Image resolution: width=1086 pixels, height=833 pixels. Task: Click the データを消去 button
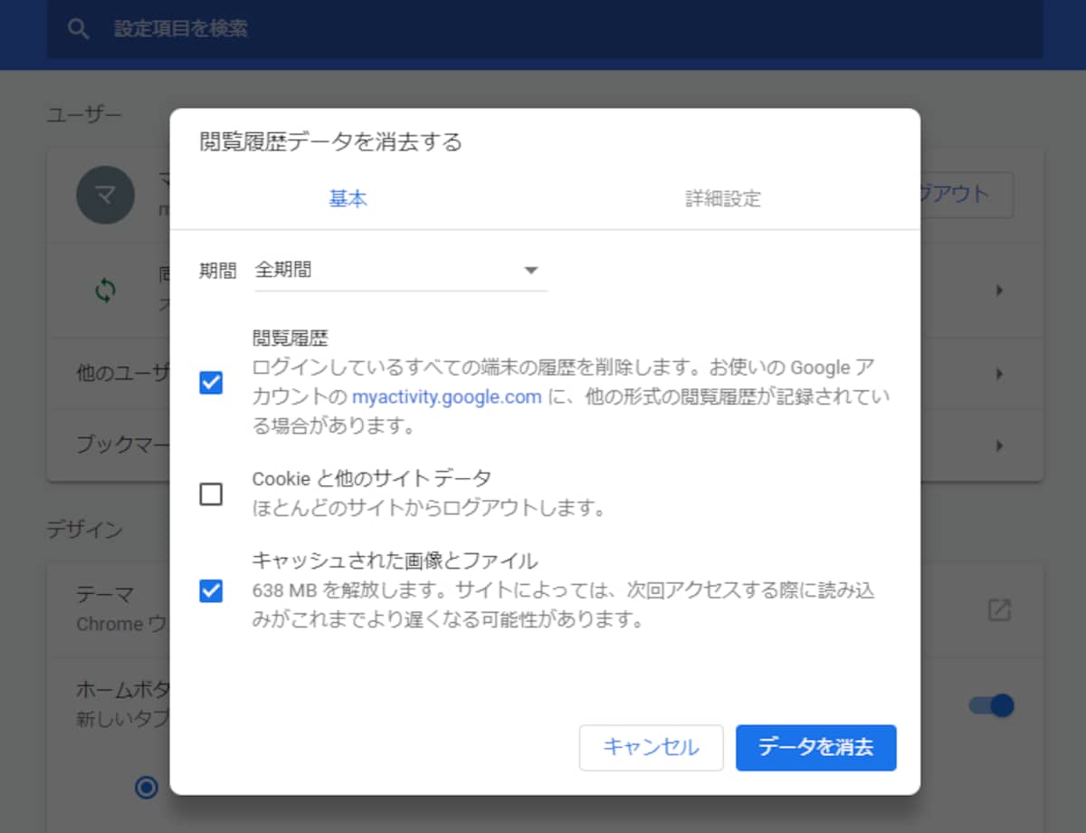pyautogui.click(x=816, y=748)
